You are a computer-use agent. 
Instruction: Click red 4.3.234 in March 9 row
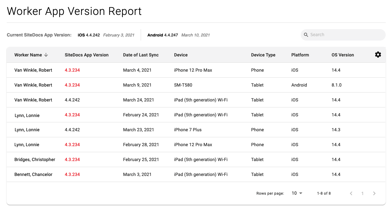click(72, 85)
